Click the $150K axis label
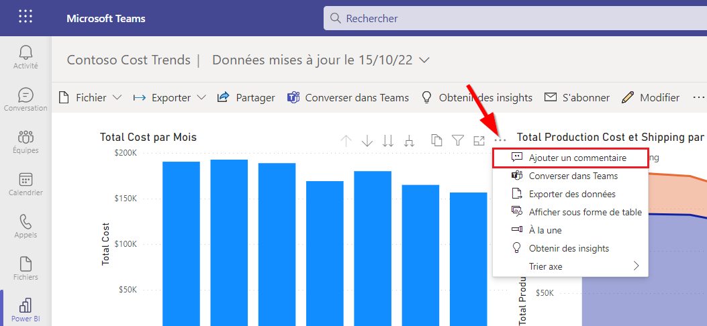Viewport: 707px width, 326px height. pyautogui.click(x=125, y=199)
